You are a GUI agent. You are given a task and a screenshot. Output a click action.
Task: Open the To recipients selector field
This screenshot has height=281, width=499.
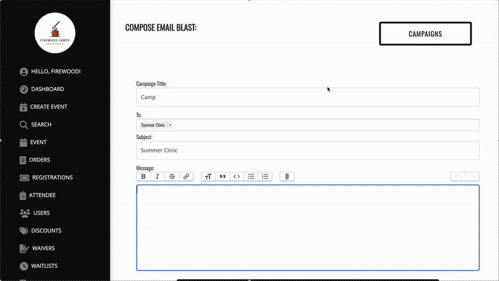308,125
